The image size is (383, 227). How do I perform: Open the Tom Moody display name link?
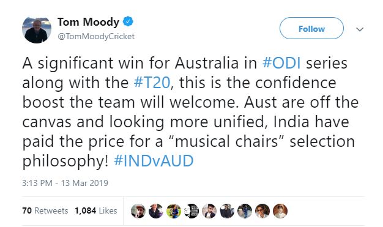[x=88, y=22]
